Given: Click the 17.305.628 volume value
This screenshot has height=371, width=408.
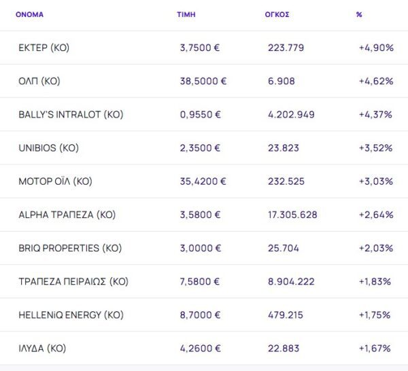Looking at the screenshot, I should tap(292, 215).
